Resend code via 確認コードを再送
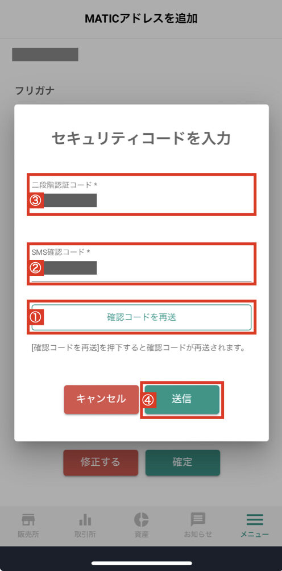This screenshot has height=571, width=282. pyautogui.click(x=142, y=317)
